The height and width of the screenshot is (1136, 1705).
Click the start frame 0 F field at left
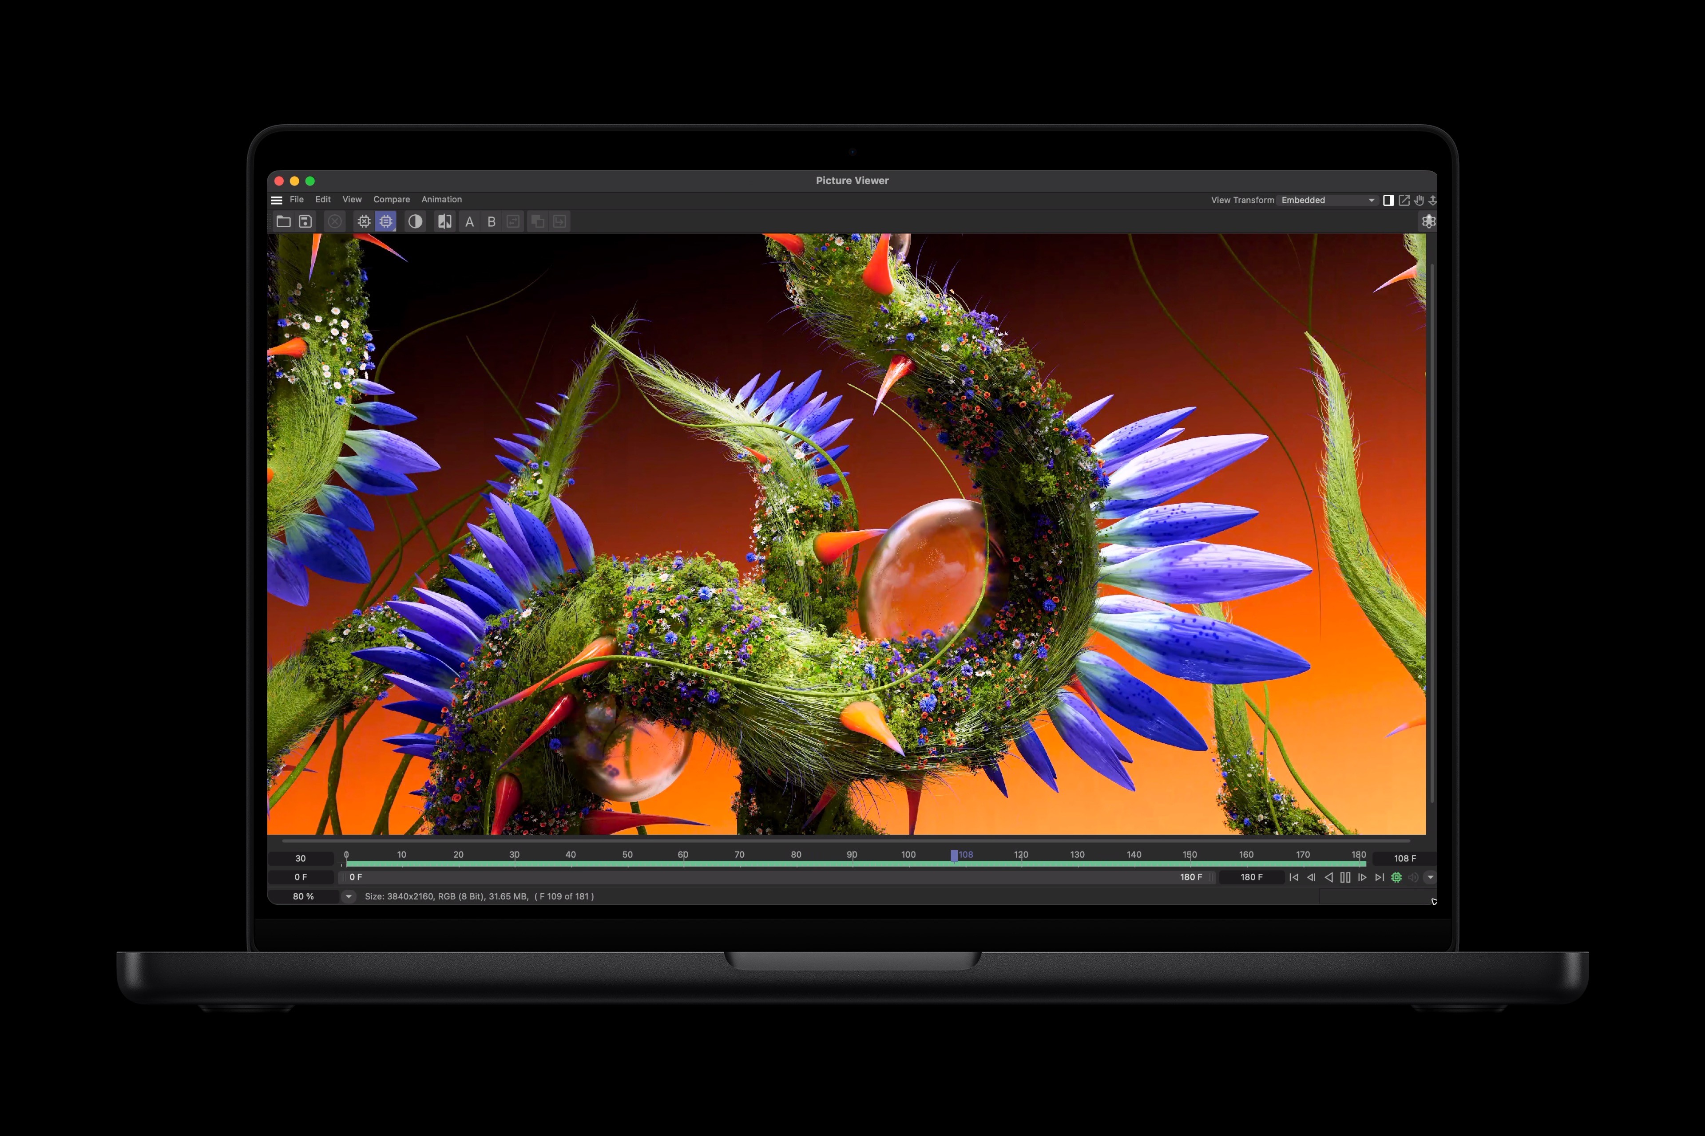click(301, 877)
